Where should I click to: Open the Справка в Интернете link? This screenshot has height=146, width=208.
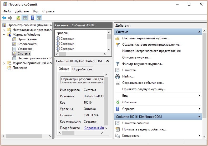[94, 128]
